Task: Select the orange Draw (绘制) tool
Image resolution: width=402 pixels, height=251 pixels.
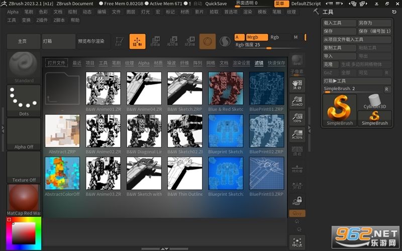Action: coord(137,41)
